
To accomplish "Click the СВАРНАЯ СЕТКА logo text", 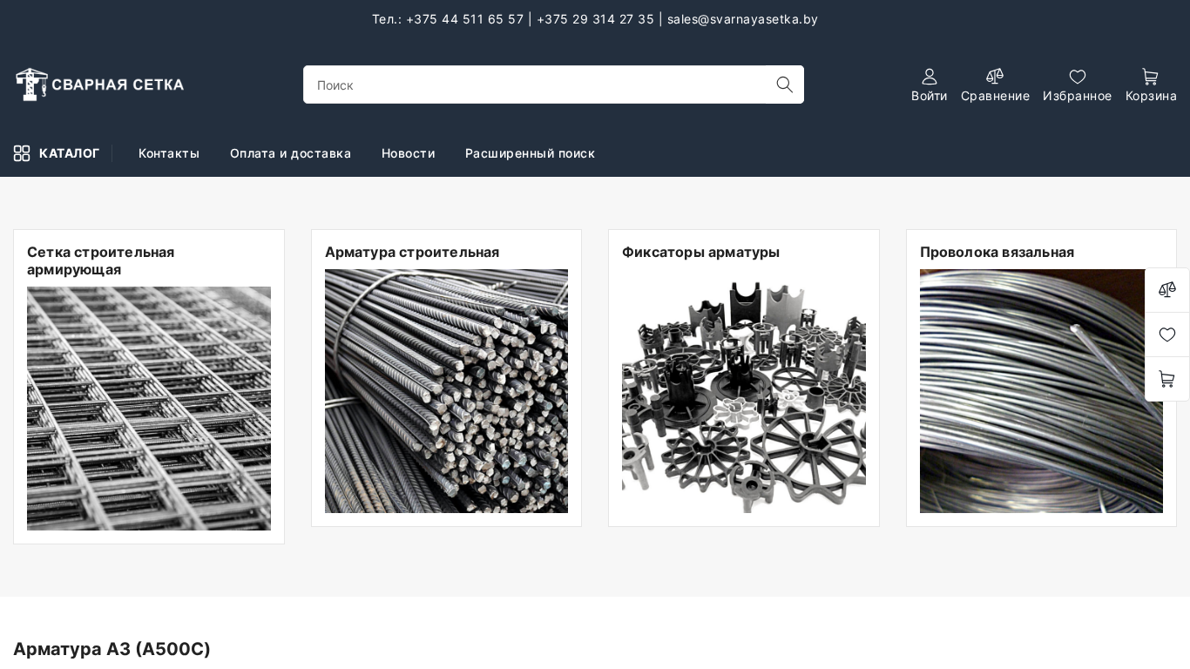I will click(118, 84).
